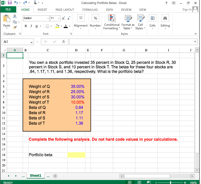The image size is (201, 184).
Task: Expand the underline style dropdown arrow
Action: point(40,26)
